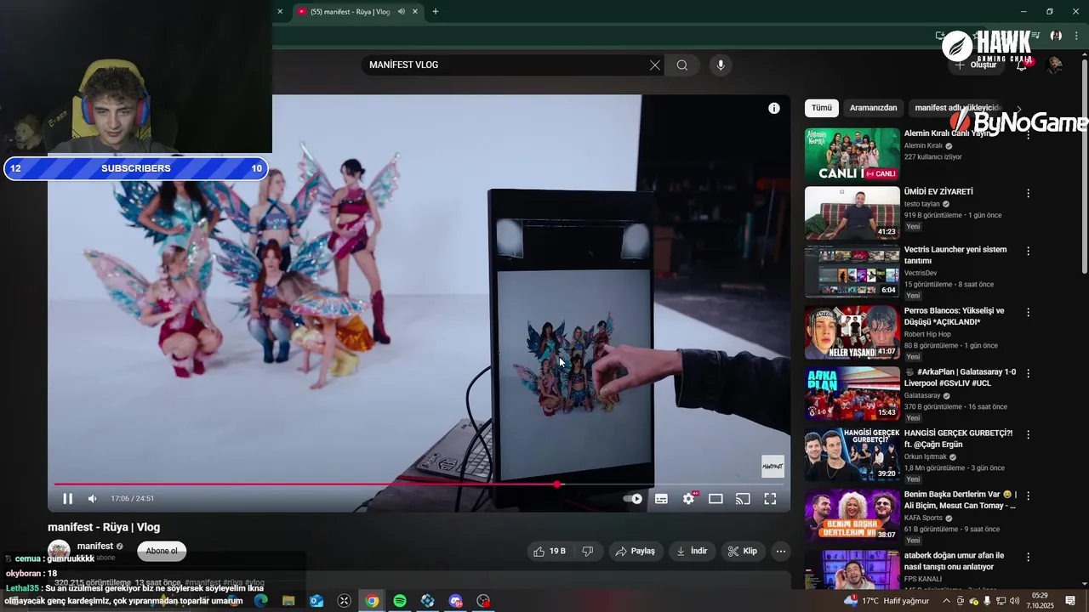Open options for #ArkaPlan Galatasaray video
1089x612 pixels.
tap(1028, 373)
